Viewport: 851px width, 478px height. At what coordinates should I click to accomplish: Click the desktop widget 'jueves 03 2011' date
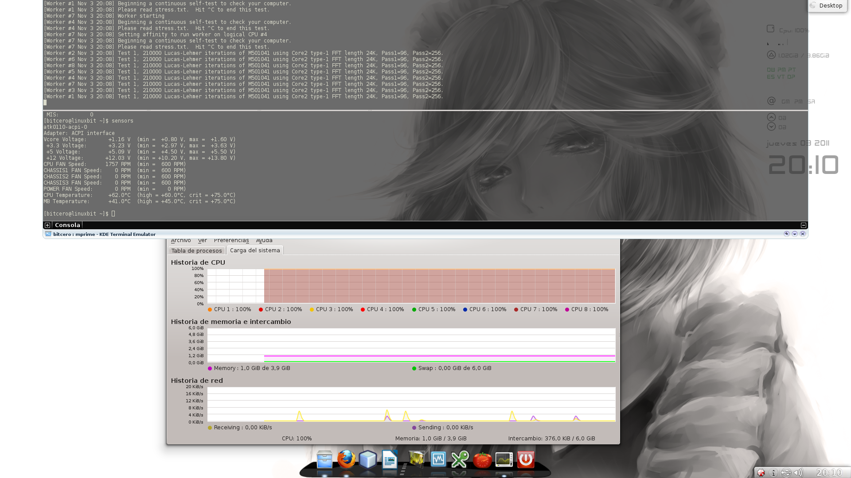pos(798,143)
